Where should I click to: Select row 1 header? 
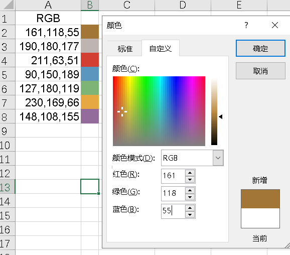click(8, 18)
